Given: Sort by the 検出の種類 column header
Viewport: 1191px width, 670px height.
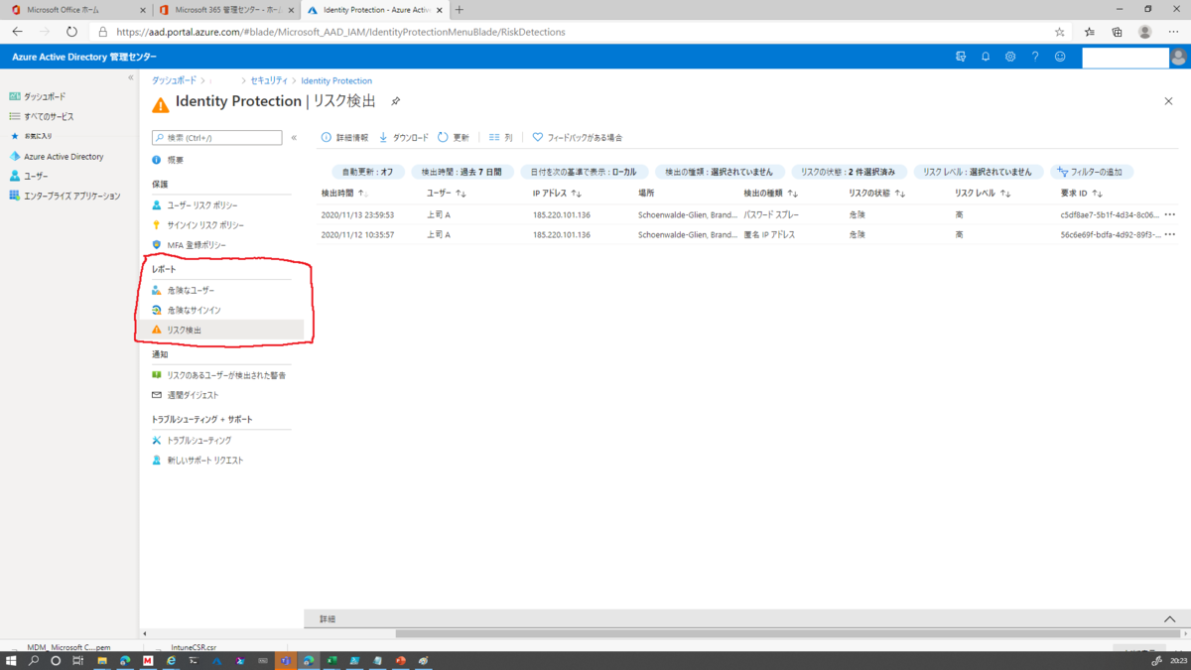Looking at the screenshot, I should [770, 194].
